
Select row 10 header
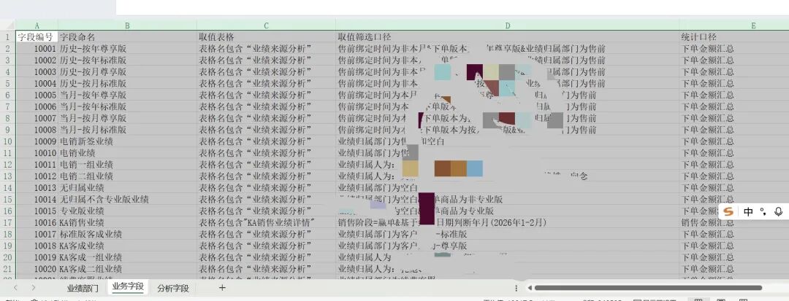[x=7, y=141]
